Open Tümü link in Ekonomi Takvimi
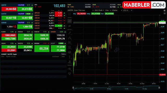 [x=63, y=54]
